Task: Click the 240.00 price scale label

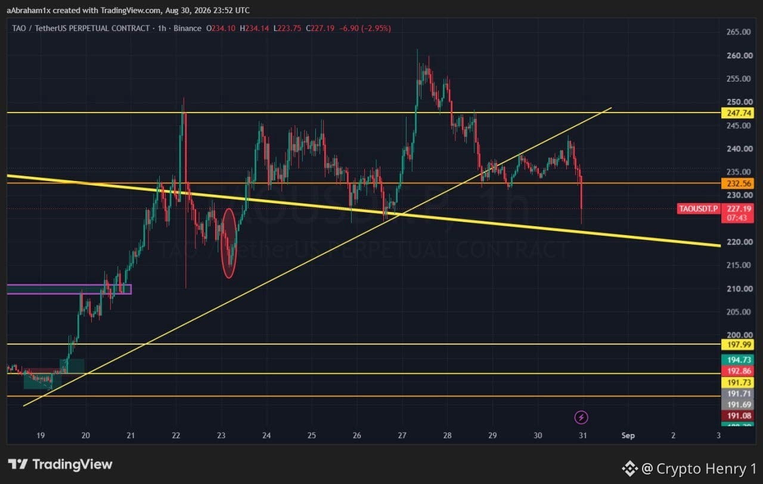Action: point(738,149)
